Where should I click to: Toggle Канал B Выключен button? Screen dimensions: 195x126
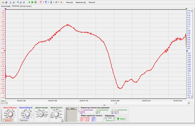(24, 120)
